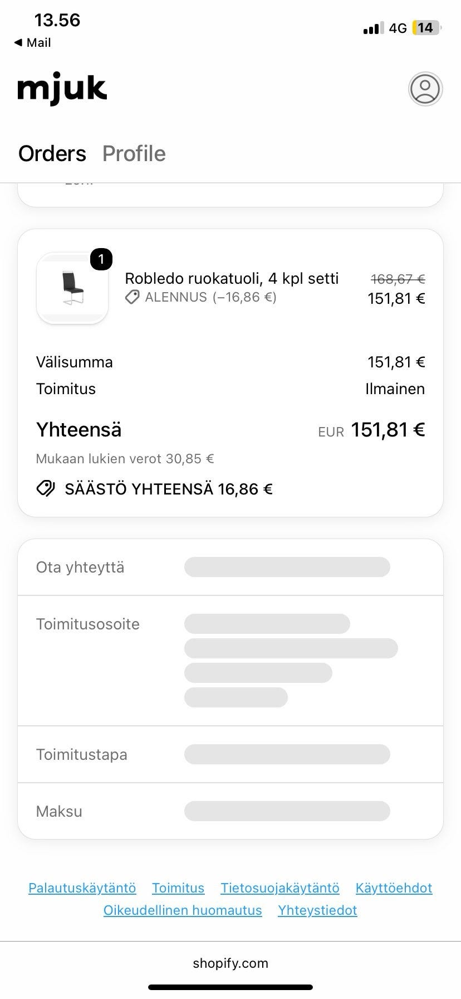Open the account profile avatar icon
The width and height of the screenshot is (461, 999).
pyautogui.click(x=425, y=89)
